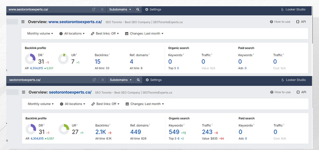Expand All locations dropdown in the bottom panel
Screen dimensions: 319x150
click(x=73, y=104)
